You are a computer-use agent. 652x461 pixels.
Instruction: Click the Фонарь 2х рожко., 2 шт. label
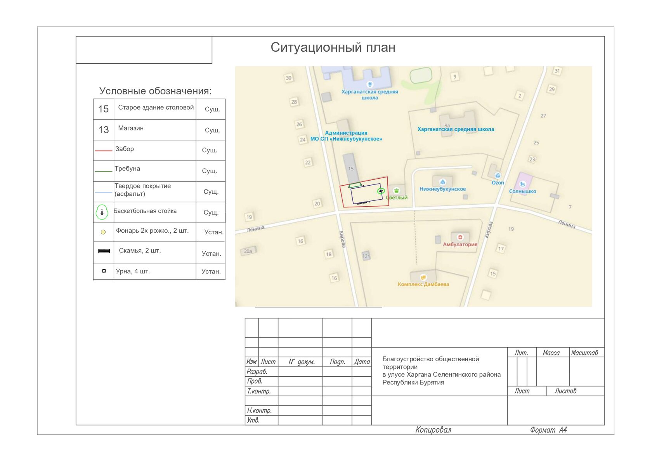[153, 230]
